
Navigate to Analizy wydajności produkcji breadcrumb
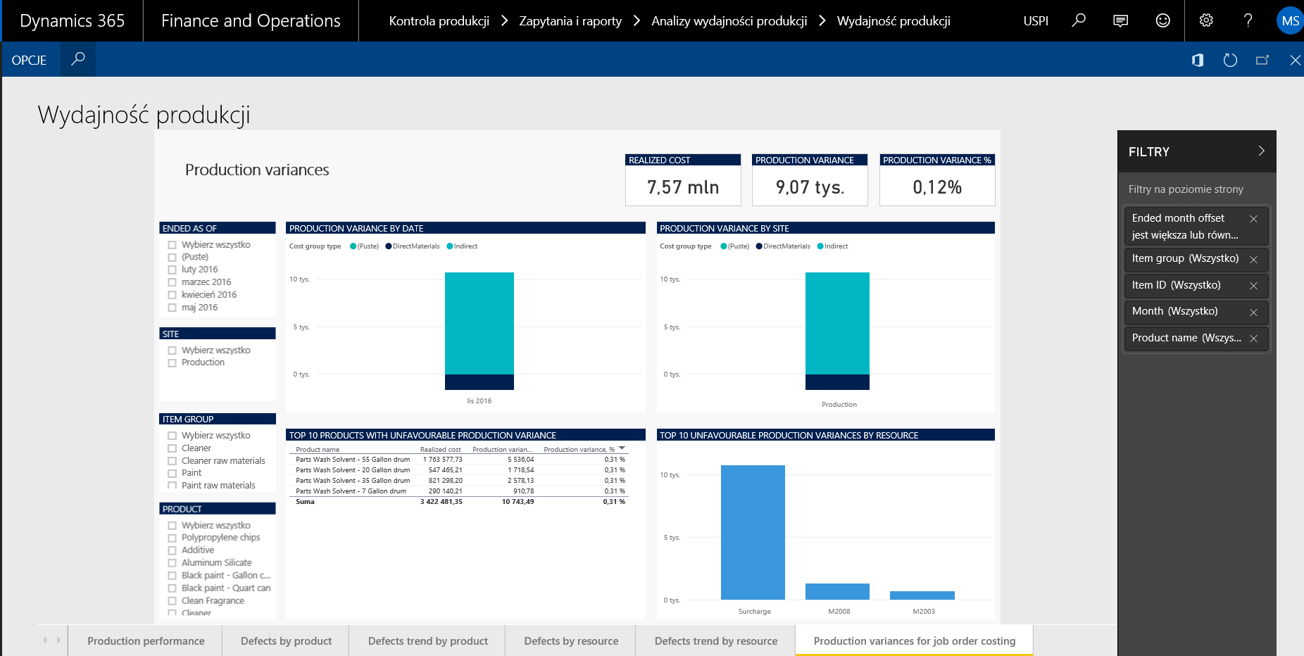pos(729,21)
